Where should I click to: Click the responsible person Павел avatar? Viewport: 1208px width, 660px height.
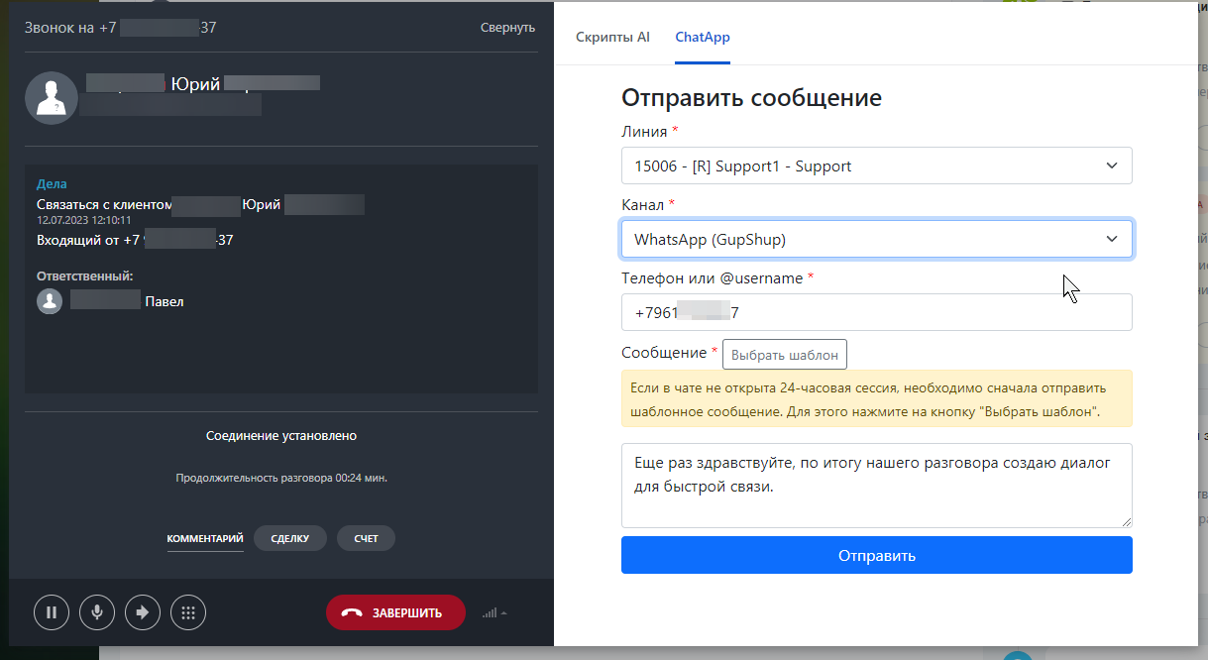click(x=50, y=301)
